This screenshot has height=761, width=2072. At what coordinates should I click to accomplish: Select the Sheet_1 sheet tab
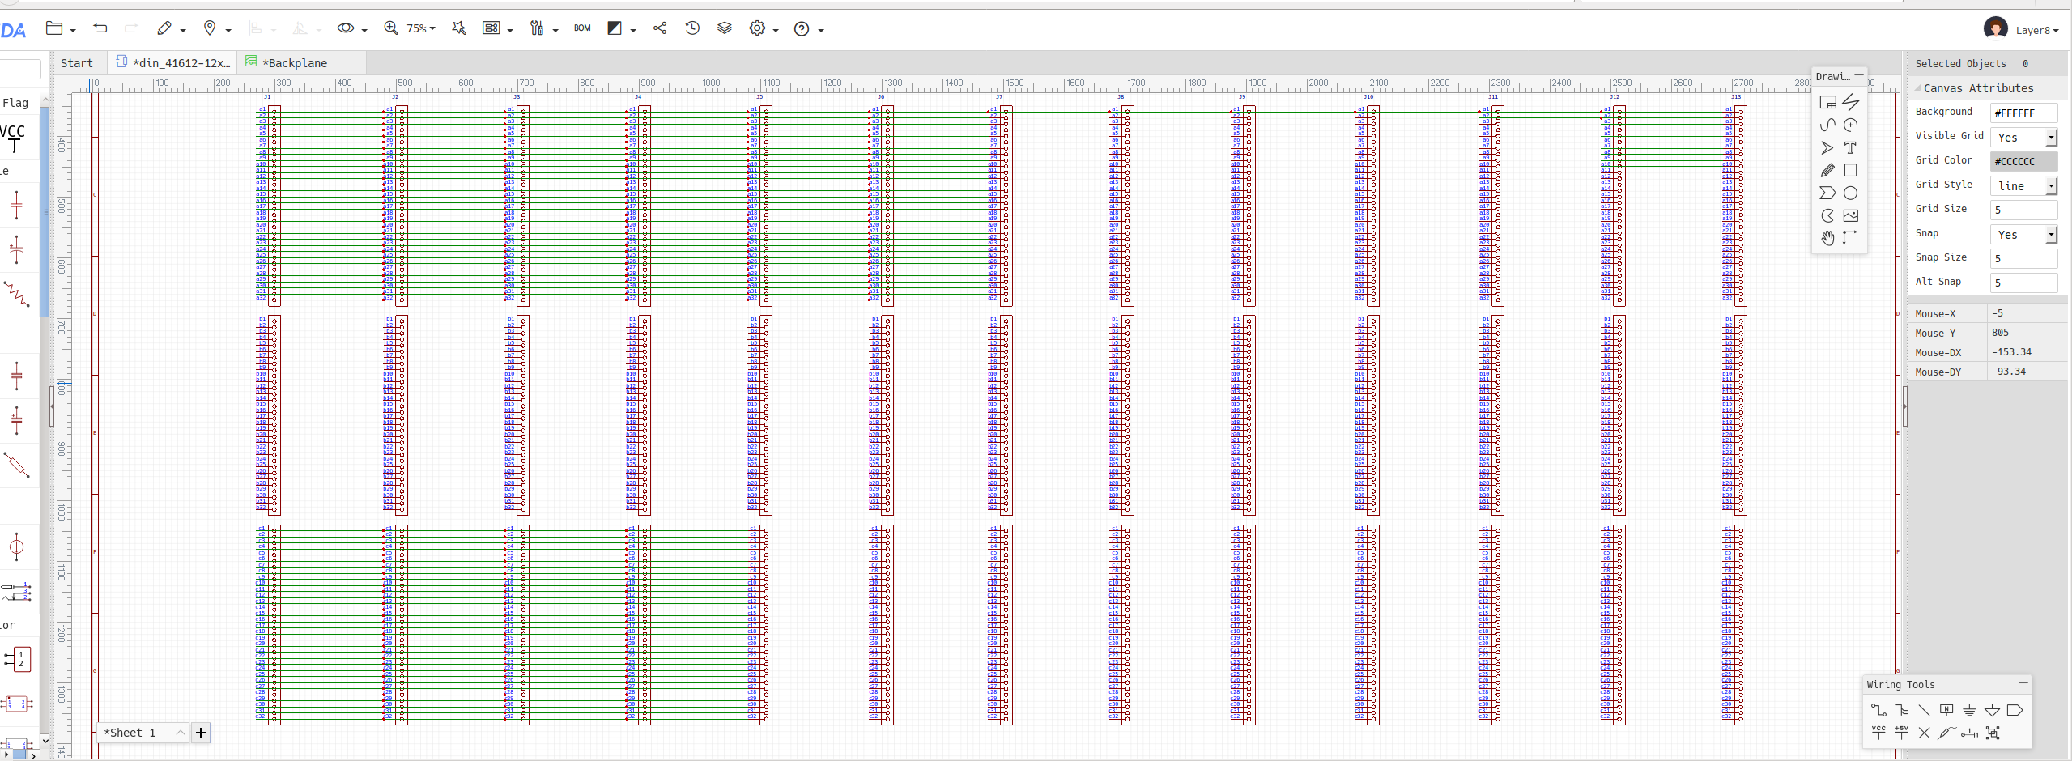tap(142, 733)
